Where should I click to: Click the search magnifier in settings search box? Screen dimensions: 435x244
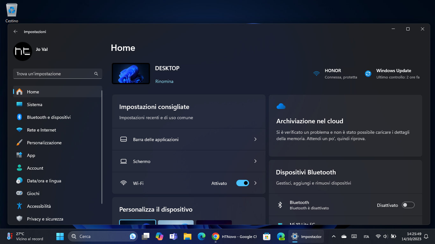tap(96, 74)
